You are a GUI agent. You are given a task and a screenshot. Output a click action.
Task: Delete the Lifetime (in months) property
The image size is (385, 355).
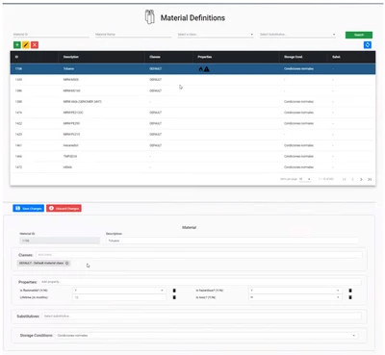(174, 297)
